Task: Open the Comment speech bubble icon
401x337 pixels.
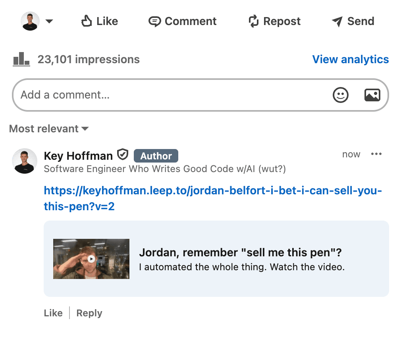Action: tap(155, 21)
